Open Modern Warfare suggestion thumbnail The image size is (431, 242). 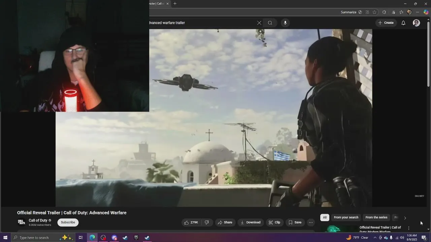point(338,229)
